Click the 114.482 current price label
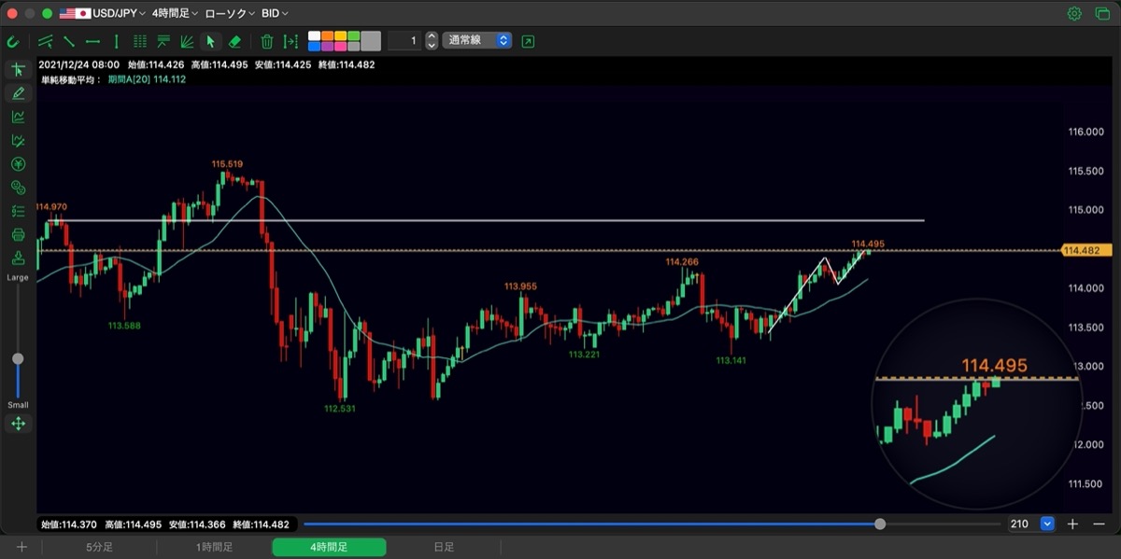 click(1086, 250)
